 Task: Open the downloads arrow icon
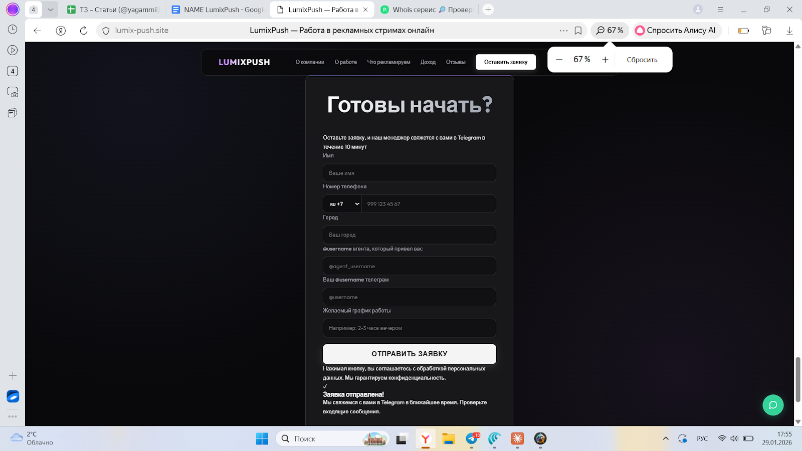point(789,31)
